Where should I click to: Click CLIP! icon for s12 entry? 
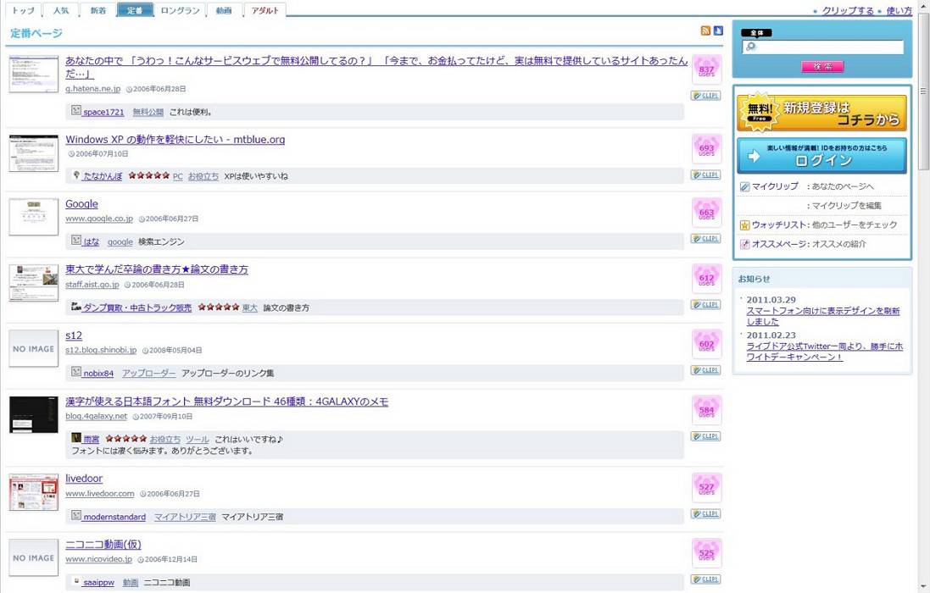tap(706, 370)
